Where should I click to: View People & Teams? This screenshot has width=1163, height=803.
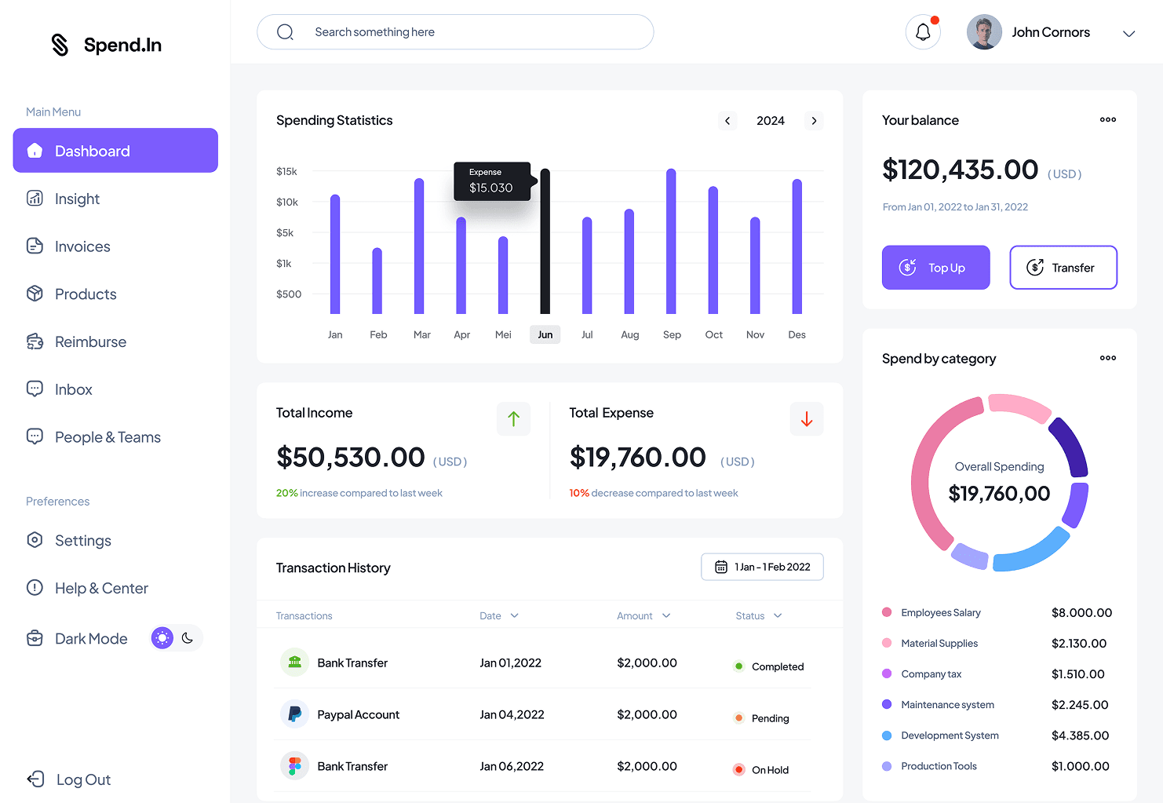108,436
